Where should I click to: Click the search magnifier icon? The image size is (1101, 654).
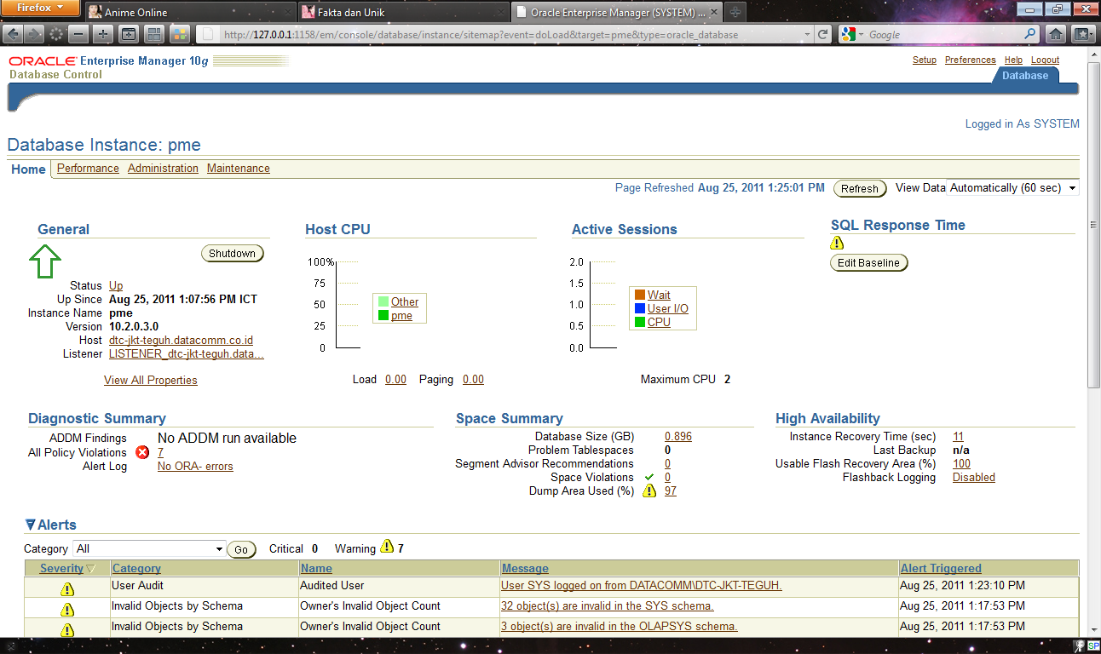pyautogui.click(x=1030, y=35)
